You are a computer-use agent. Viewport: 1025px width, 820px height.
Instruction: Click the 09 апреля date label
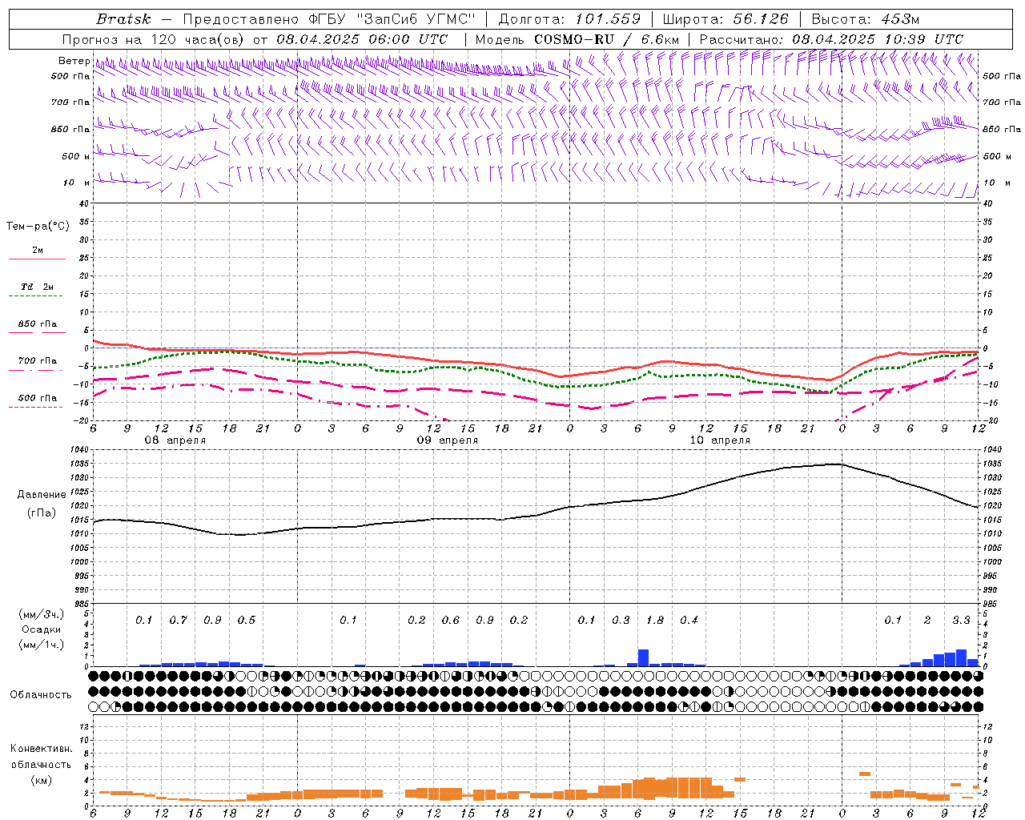(x=448, y=440)
